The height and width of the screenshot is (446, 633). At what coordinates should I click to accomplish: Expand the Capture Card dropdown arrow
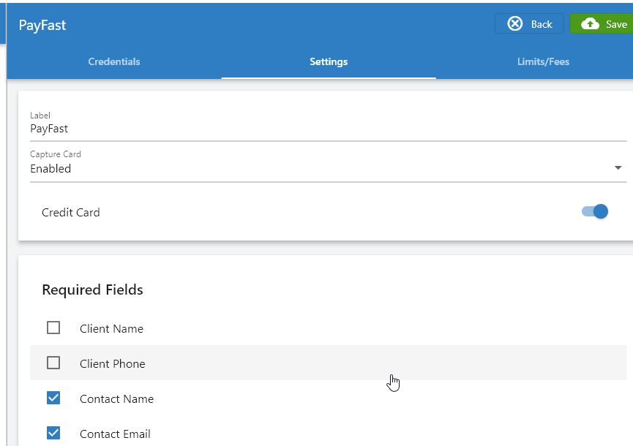[x=618, y=167]
